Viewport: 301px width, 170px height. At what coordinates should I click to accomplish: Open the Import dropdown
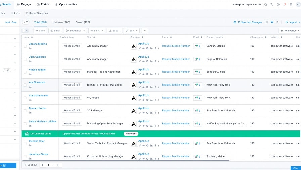click(x=293, y=22)
